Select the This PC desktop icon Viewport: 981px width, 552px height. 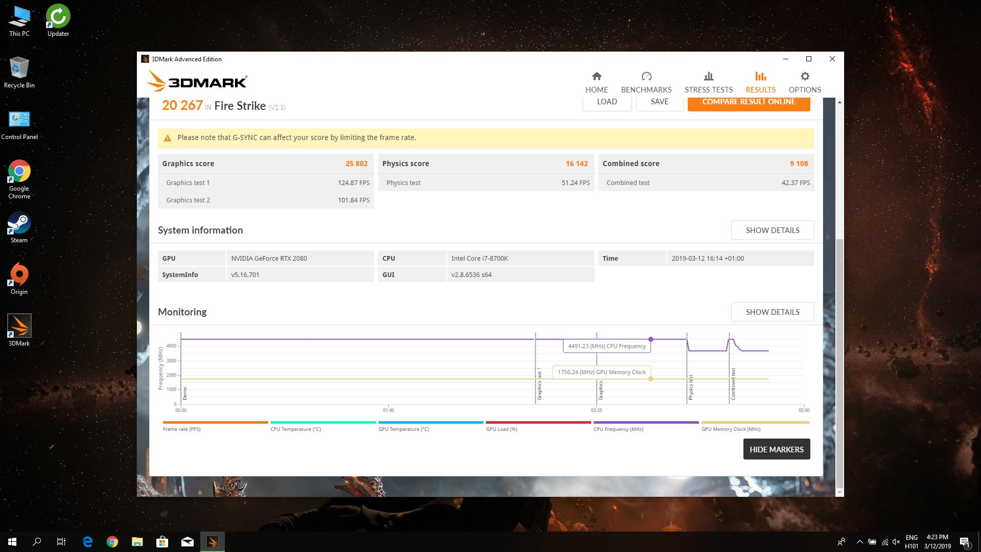(19, 21)
